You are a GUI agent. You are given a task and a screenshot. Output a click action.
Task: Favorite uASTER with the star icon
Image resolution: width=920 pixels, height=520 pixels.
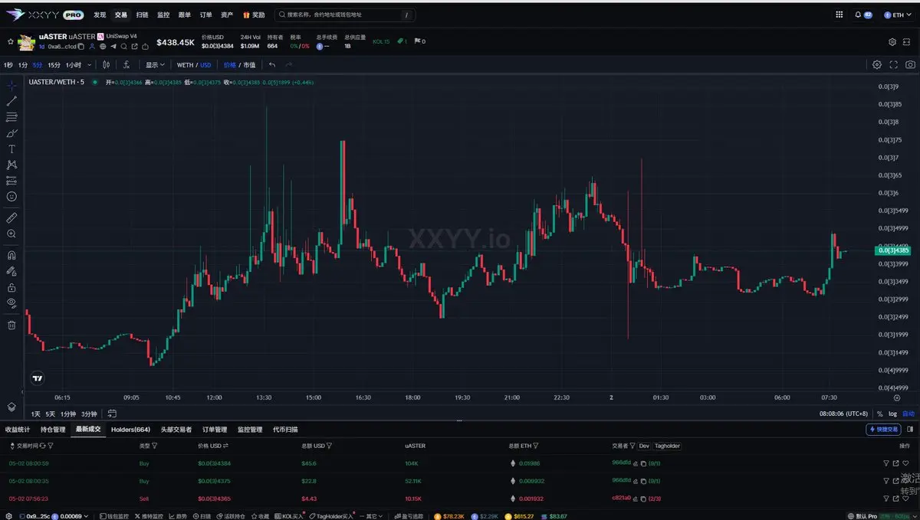pyautogui.click(x=10, y=41)
